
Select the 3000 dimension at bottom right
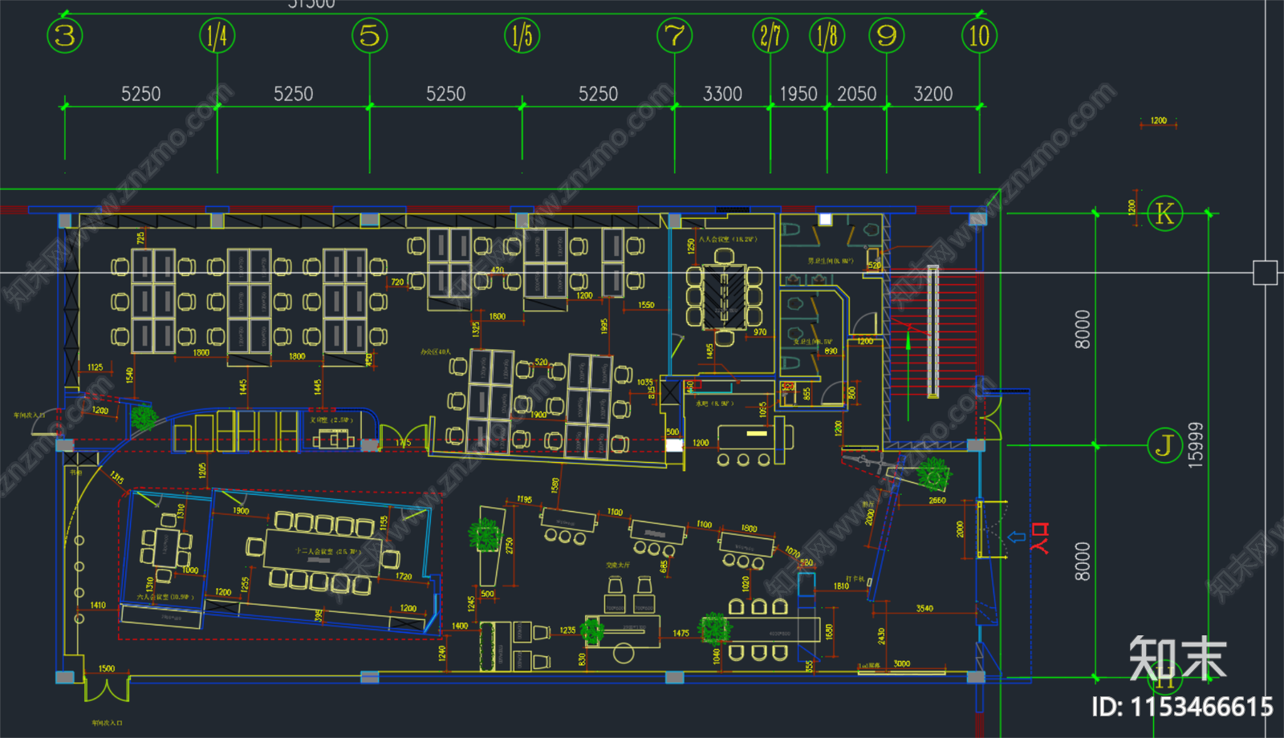click(902, 663)
